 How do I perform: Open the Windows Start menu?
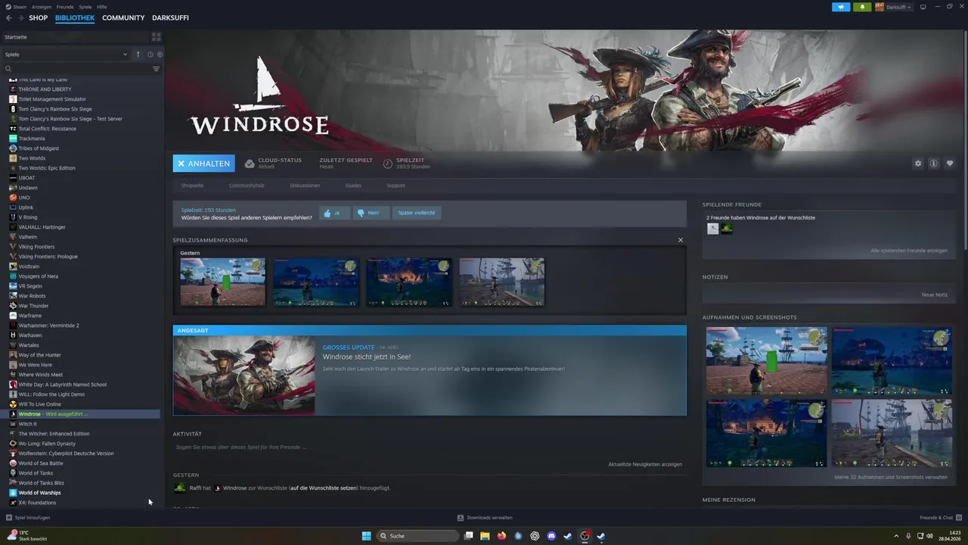(366, 536)
